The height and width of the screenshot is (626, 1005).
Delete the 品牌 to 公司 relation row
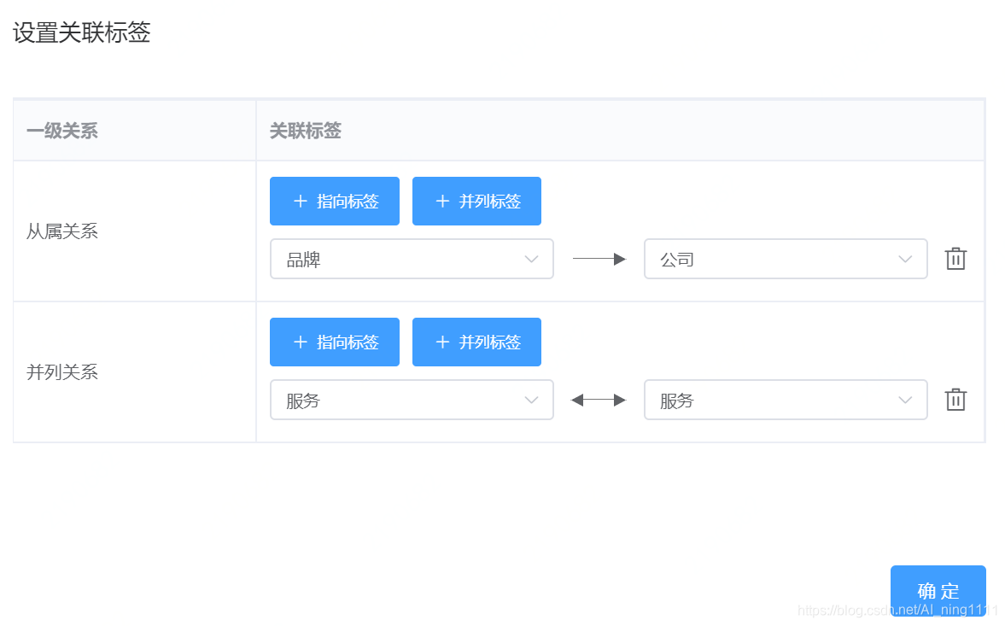[x=955, y=259]
